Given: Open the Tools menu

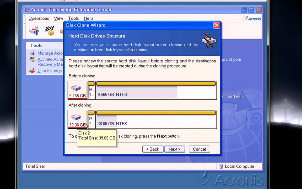Looking at the screenshot, I should (x=73, y=18).
